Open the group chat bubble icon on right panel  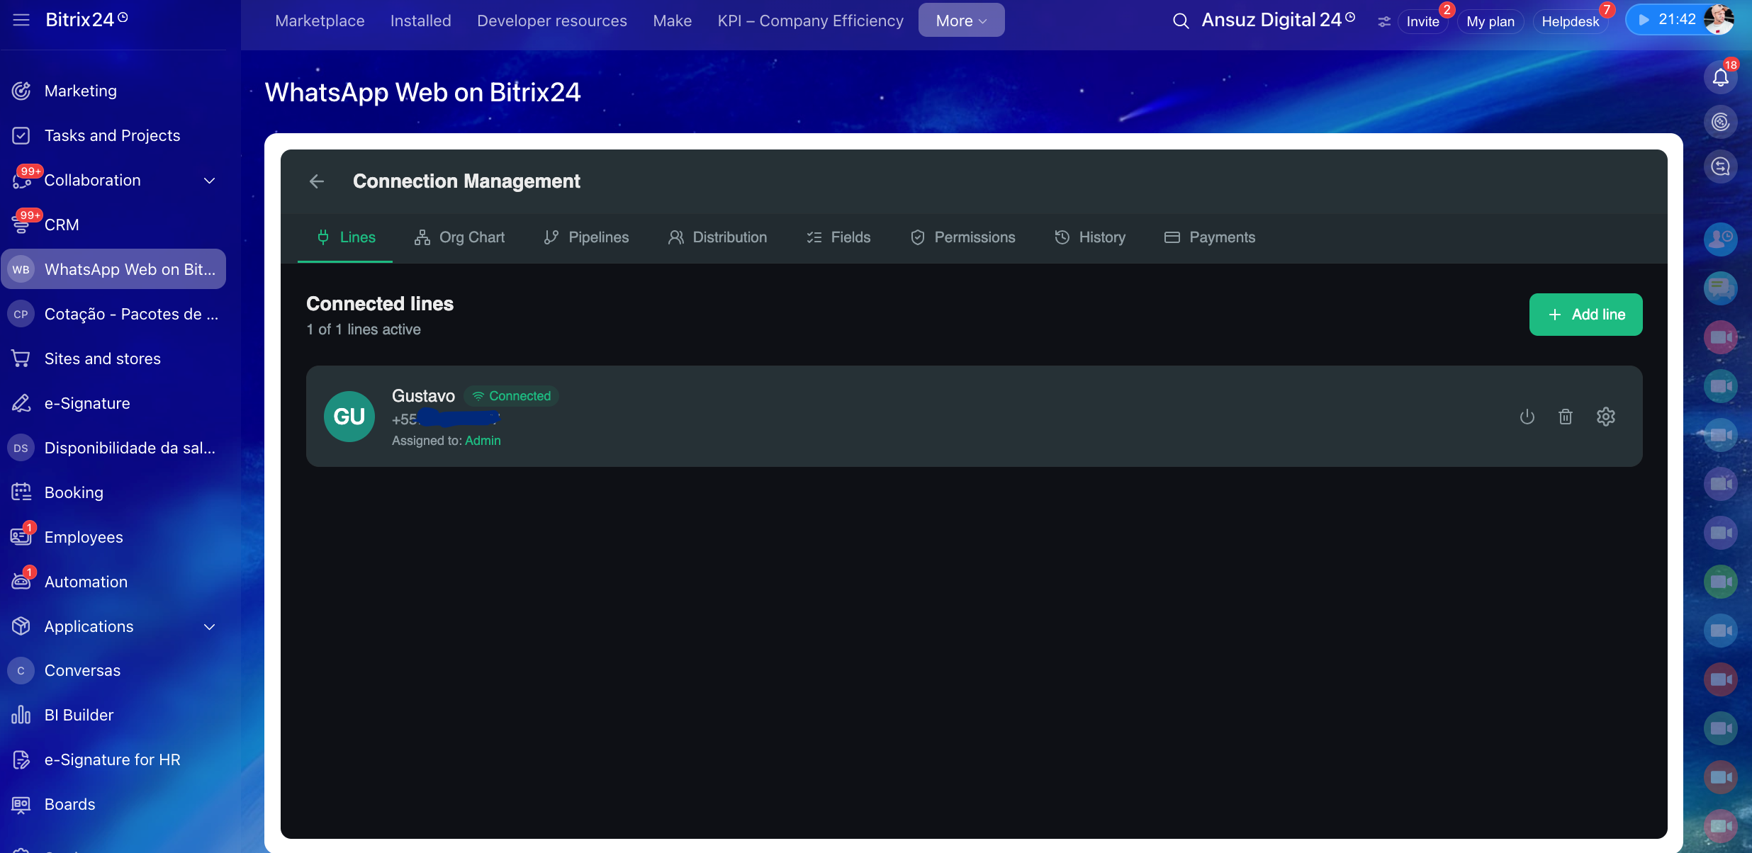click(x=1720, y=288)
